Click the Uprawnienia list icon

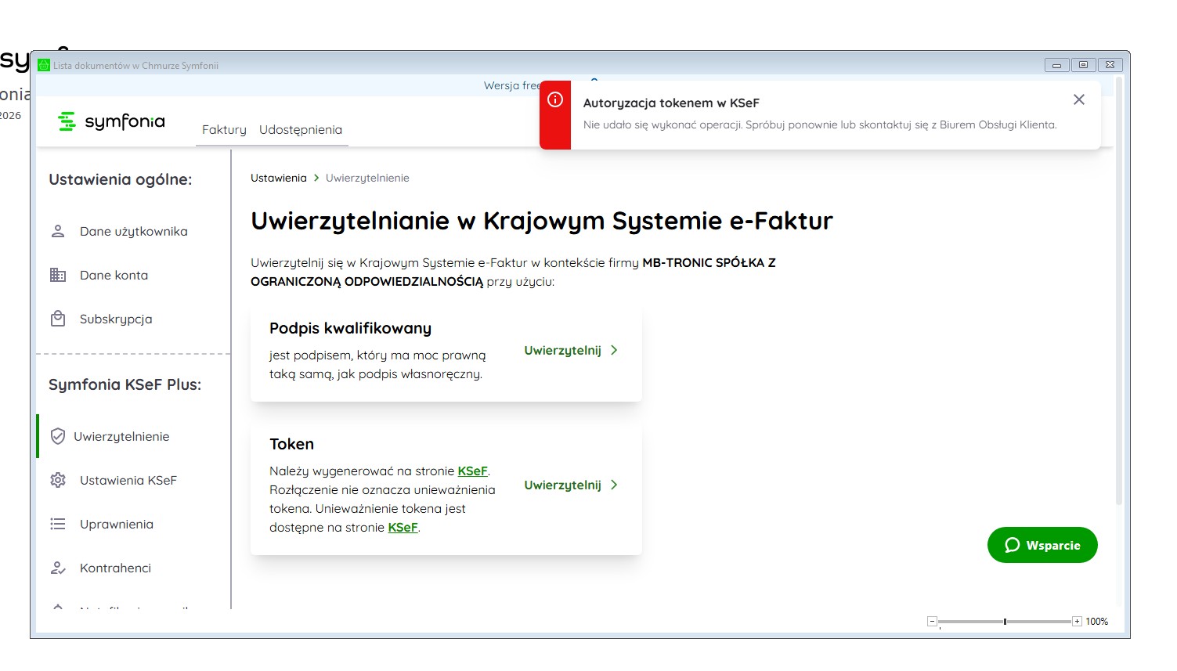(x=58, y=525)
